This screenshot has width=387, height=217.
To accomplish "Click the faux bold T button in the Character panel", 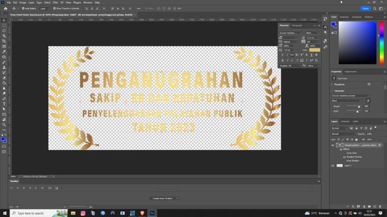I will coord(282,55).
